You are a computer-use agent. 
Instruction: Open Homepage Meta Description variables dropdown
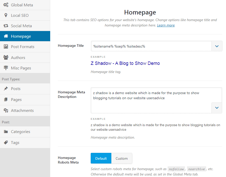click(x=217, y=108)
